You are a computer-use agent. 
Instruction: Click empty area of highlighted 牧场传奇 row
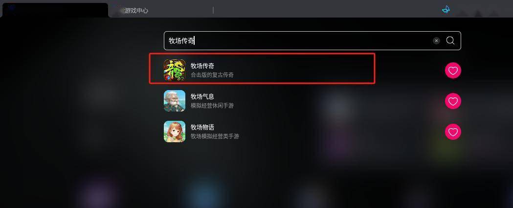coord(304,69)
